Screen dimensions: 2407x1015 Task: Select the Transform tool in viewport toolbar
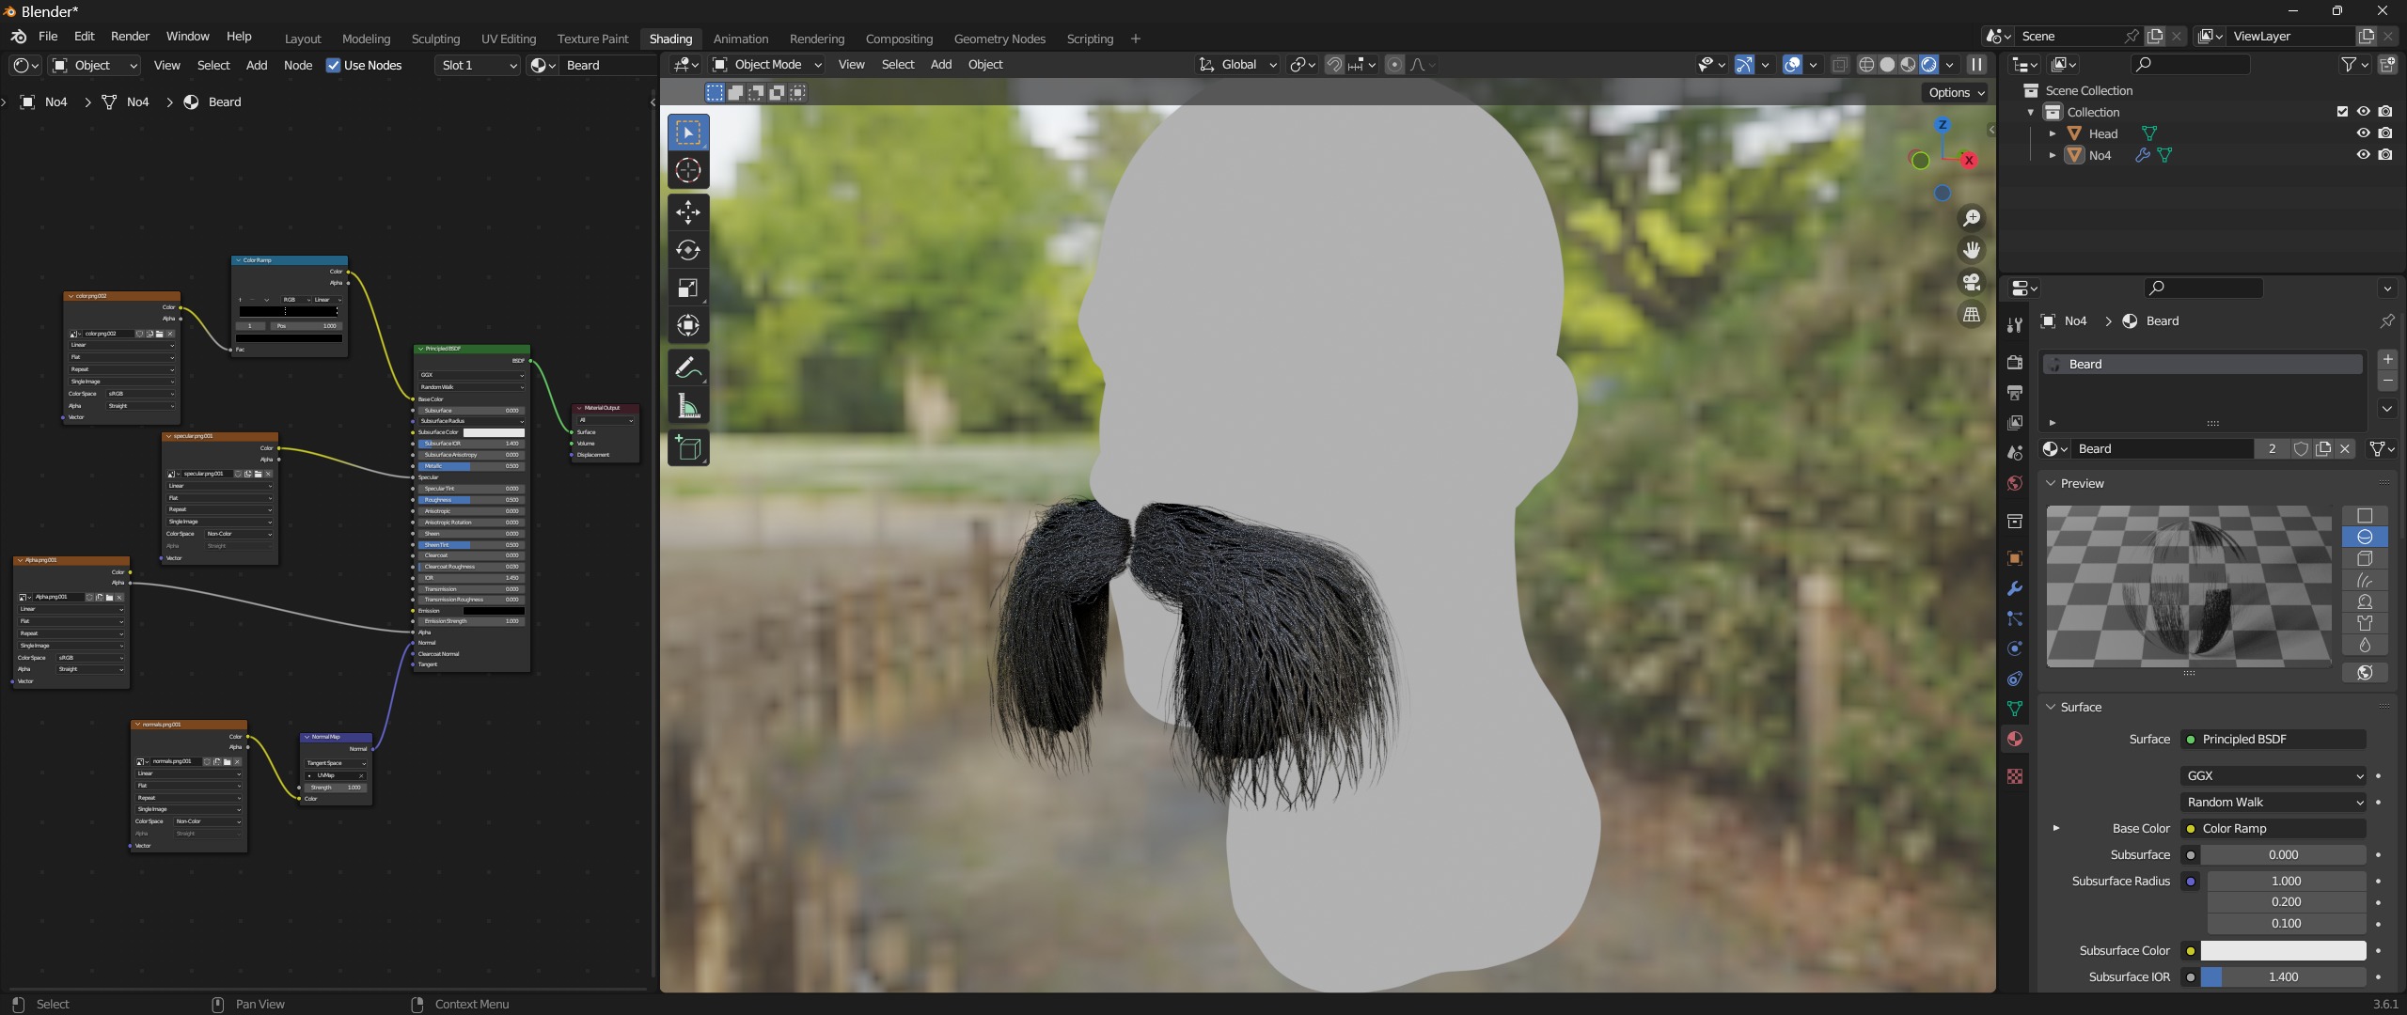tap(688, 325)
